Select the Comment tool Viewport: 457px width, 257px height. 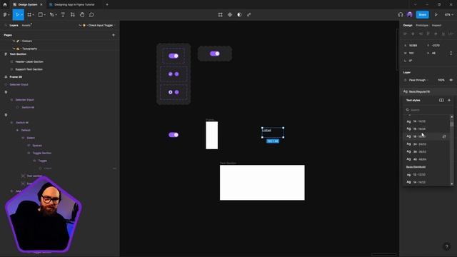pos(91,14)
